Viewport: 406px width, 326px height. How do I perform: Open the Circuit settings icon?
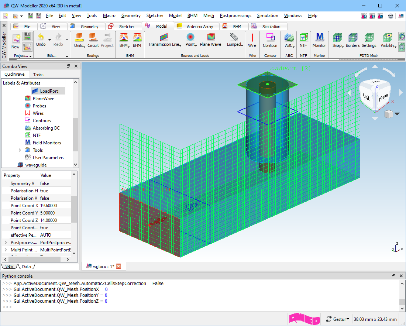click(93, 37)
